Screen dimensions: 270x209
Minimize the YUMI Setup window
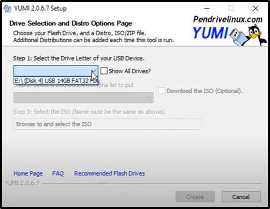click(x=207, y=9)
